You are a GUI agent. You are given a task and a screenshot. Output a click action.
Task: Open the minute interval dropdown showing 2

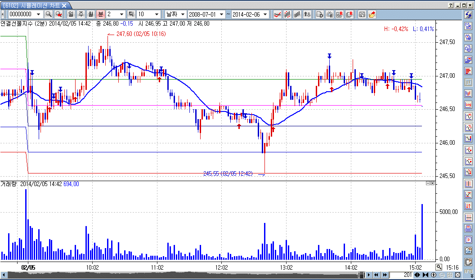tap(121, 14)
